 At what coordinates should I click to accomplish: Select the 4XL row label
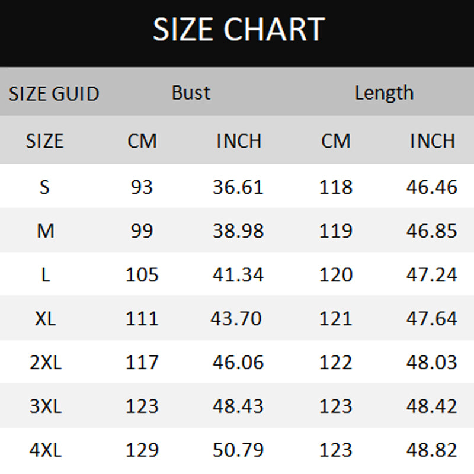coord(46,450)
